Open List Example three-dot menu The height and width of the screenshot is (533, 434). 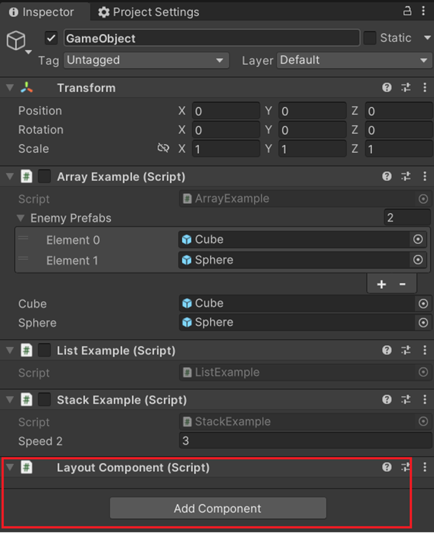(425, 350)
